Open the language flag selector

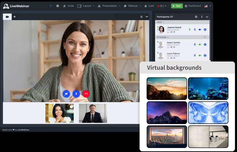click(208, 6)
